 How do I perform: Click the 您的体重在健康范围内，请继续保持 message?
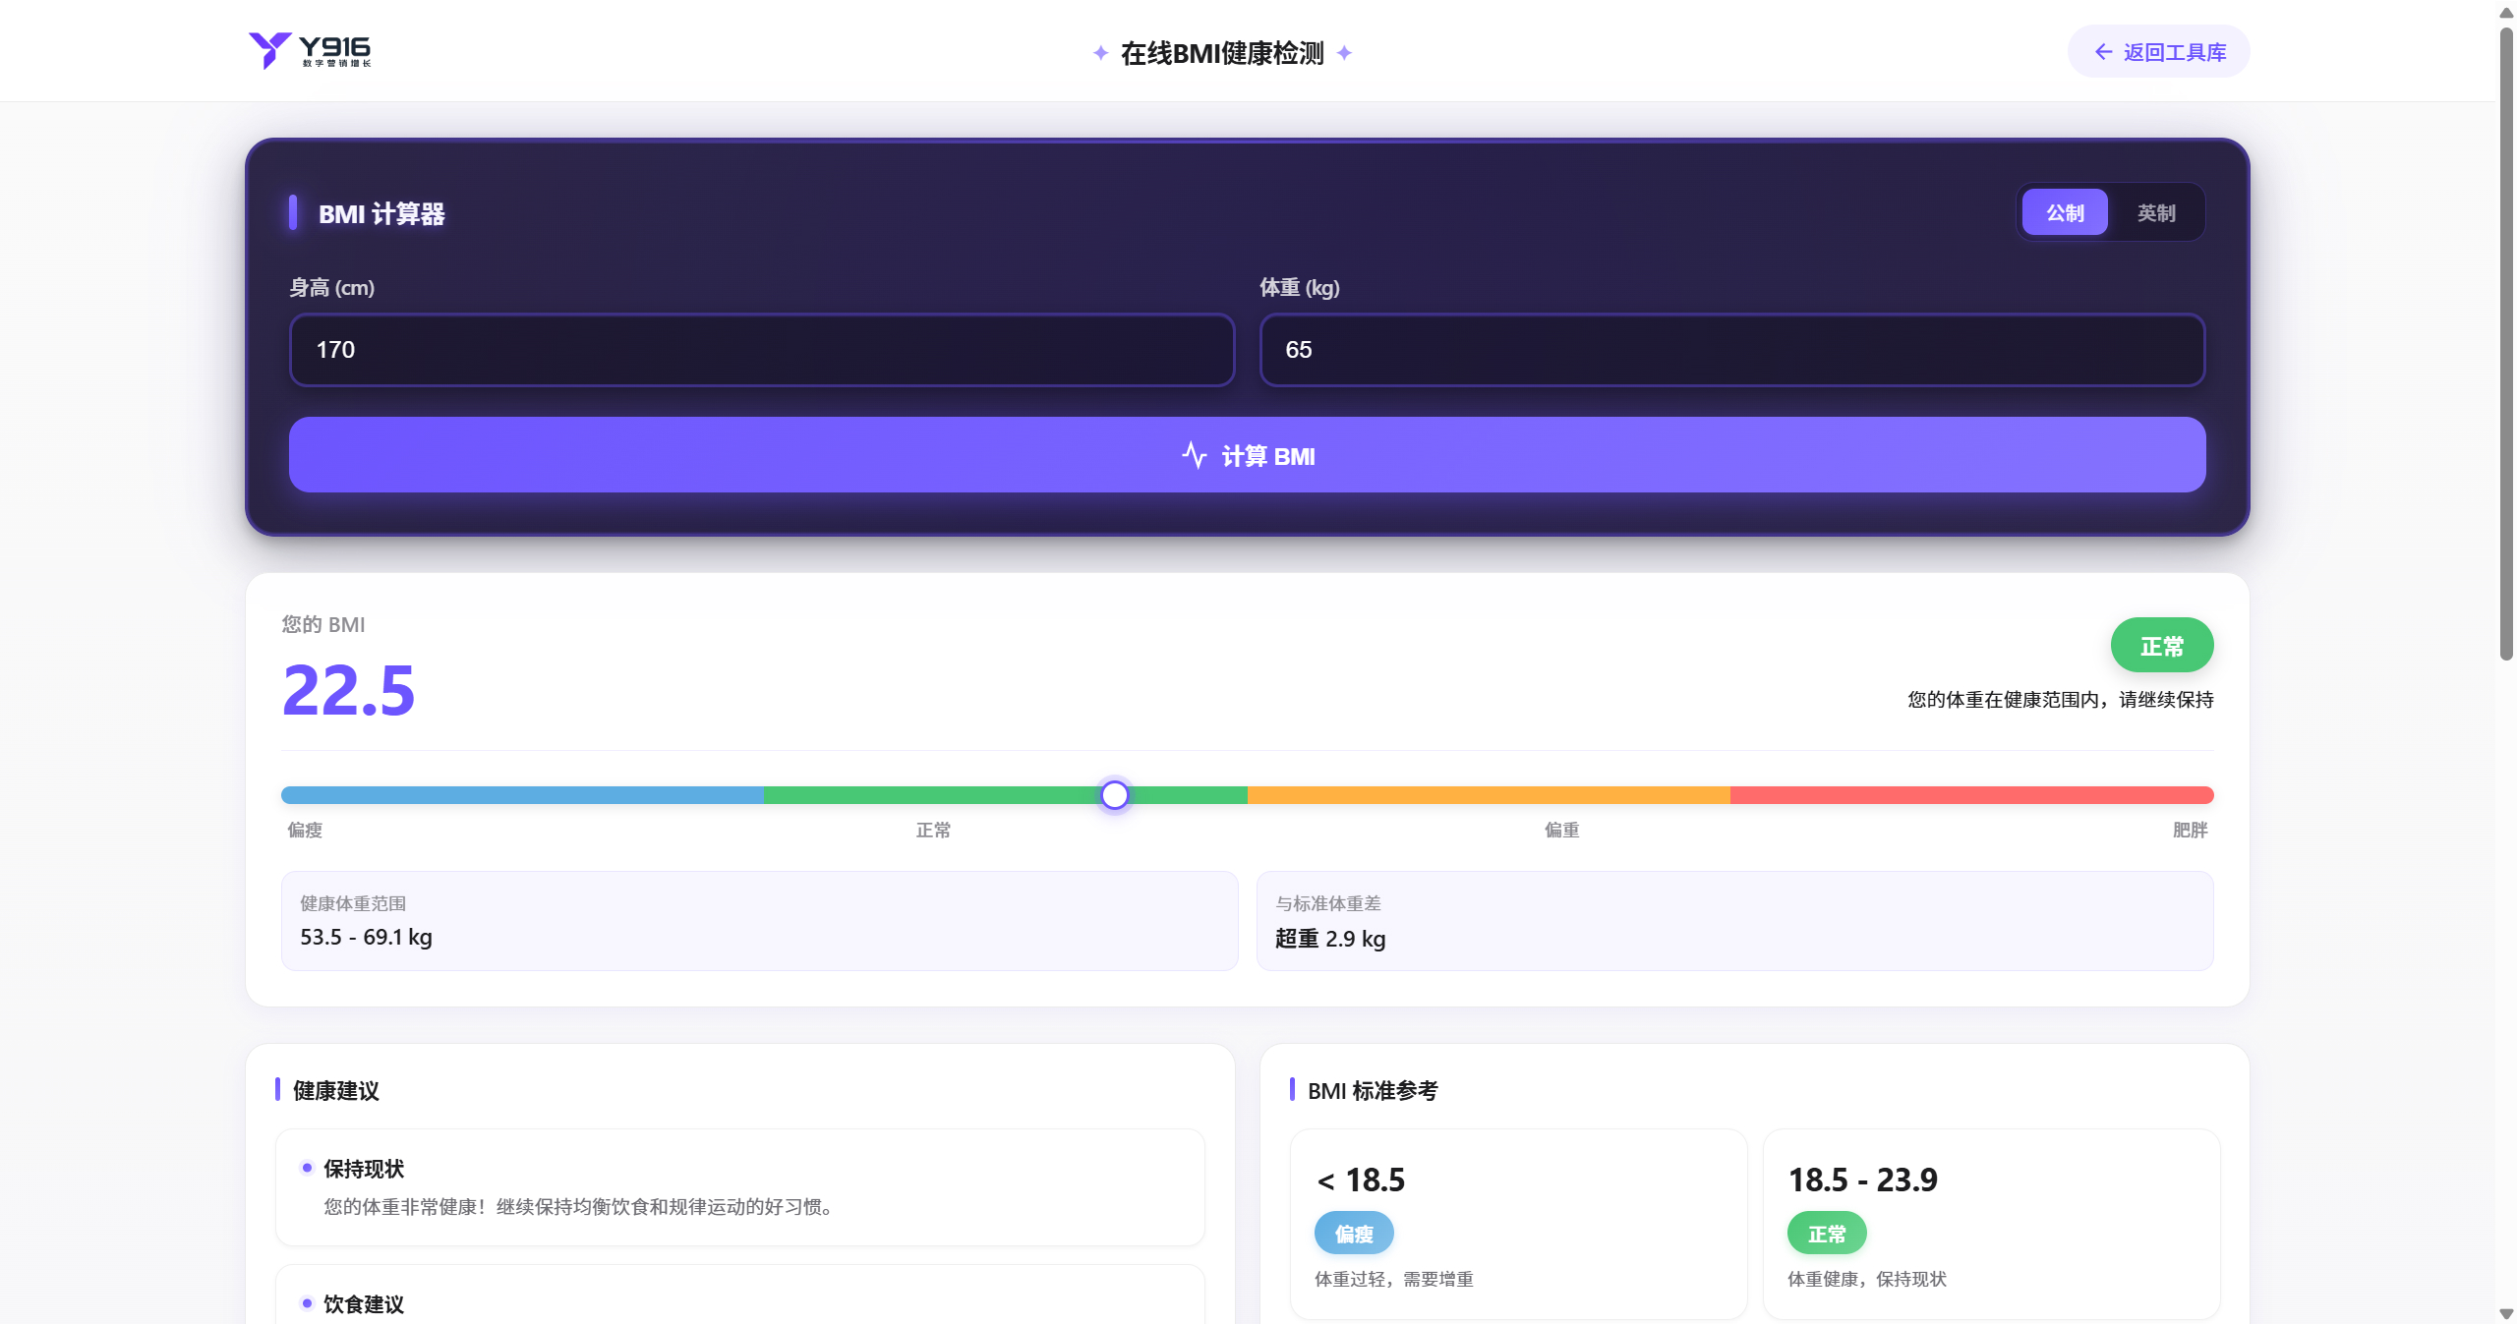tap(2060, 700)
